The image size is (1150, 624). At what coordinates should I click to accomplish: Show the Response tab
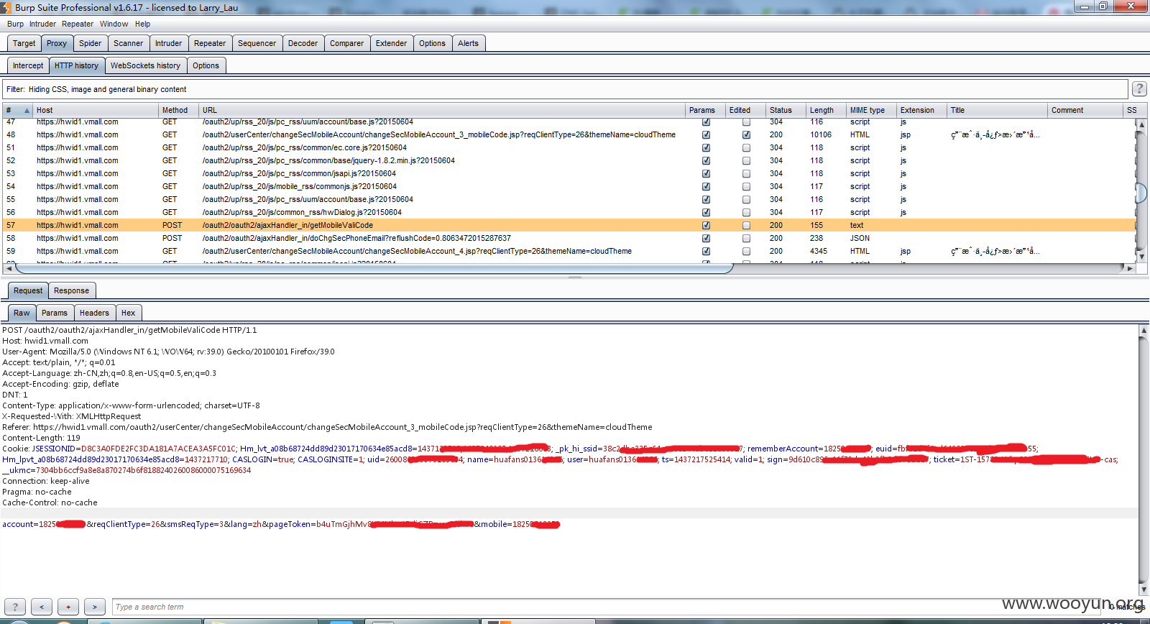[x=71, y=290]
